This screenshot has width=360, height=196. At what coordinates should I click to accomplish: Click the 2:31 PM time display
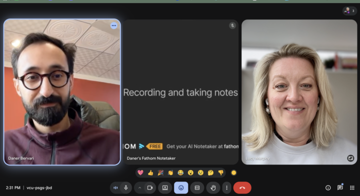click(x=13, y=187)
